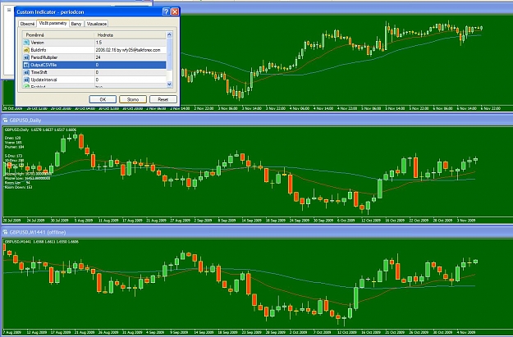Click the GBPUSD,Daily chart window icon
Screen dimensions: 513x337
point(5,120)
